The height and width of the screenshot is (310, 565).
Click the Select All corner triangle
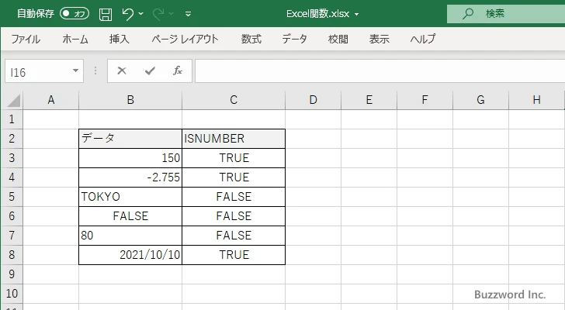(13, 100)
